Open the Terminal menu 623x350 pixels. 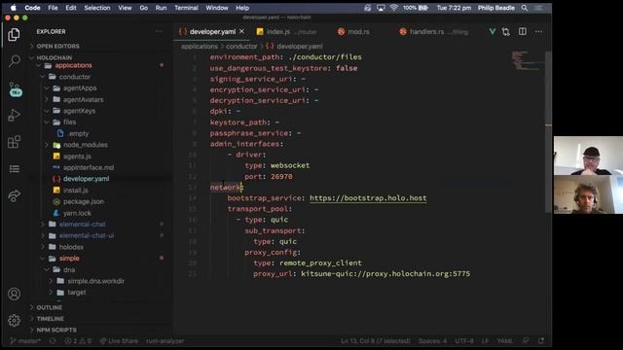(x=186, y=8)
